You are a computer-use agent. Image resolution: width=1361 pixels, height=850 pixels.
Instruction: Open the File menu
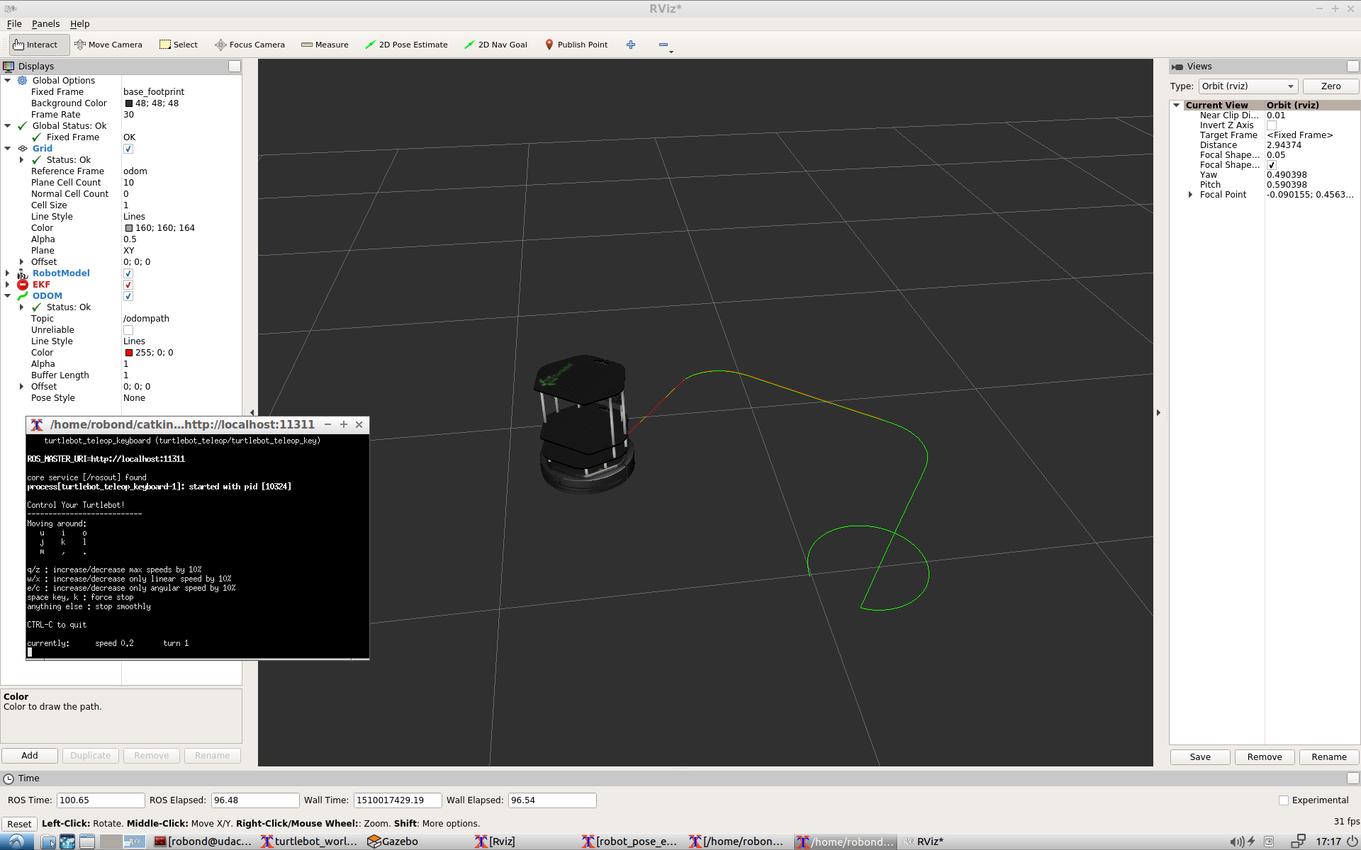click(14, 23)
